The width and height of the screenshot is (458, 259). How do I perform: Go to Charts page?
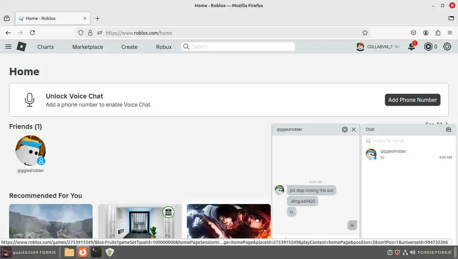[x=45, y=47]
